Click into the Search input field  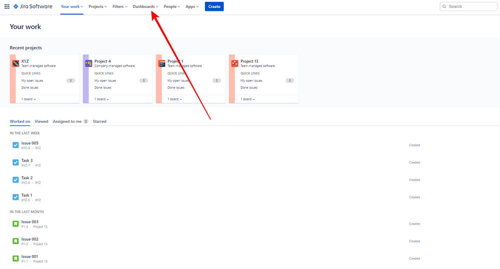[x=468, y=6]
